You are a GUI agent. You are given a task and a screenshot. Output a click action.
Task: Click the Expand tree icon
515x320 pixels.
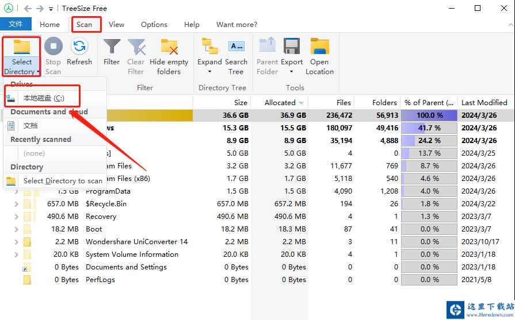pyautogui.click(x=210, y=46)
